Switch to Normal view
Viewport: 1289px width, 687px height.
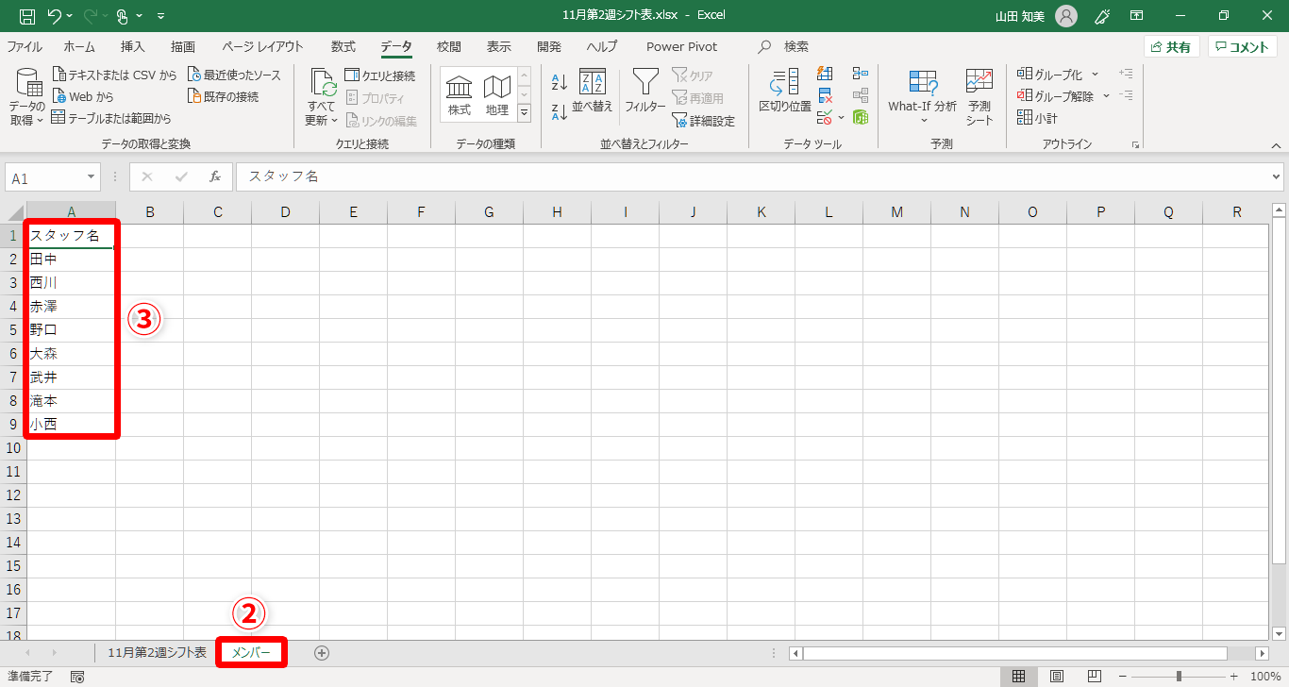click(1018, 677)
